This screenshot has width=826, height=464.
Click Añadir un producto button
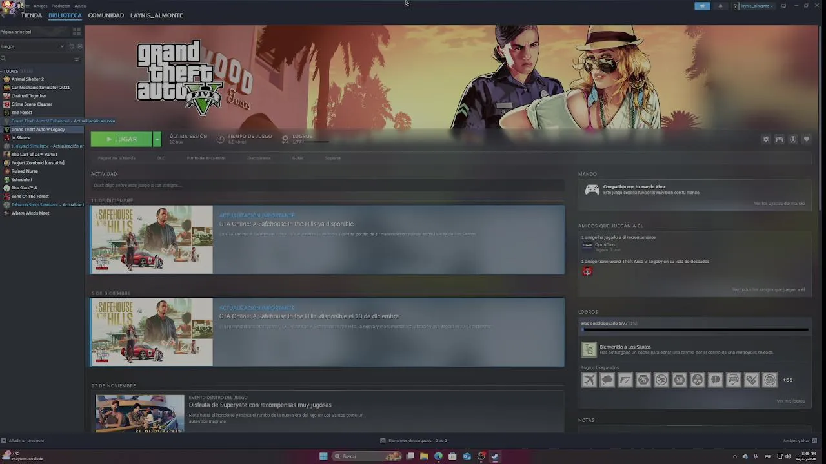pyautogui.click(x=23, y=441)
